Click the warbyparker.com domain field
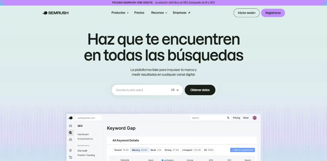 pos(89,118)
